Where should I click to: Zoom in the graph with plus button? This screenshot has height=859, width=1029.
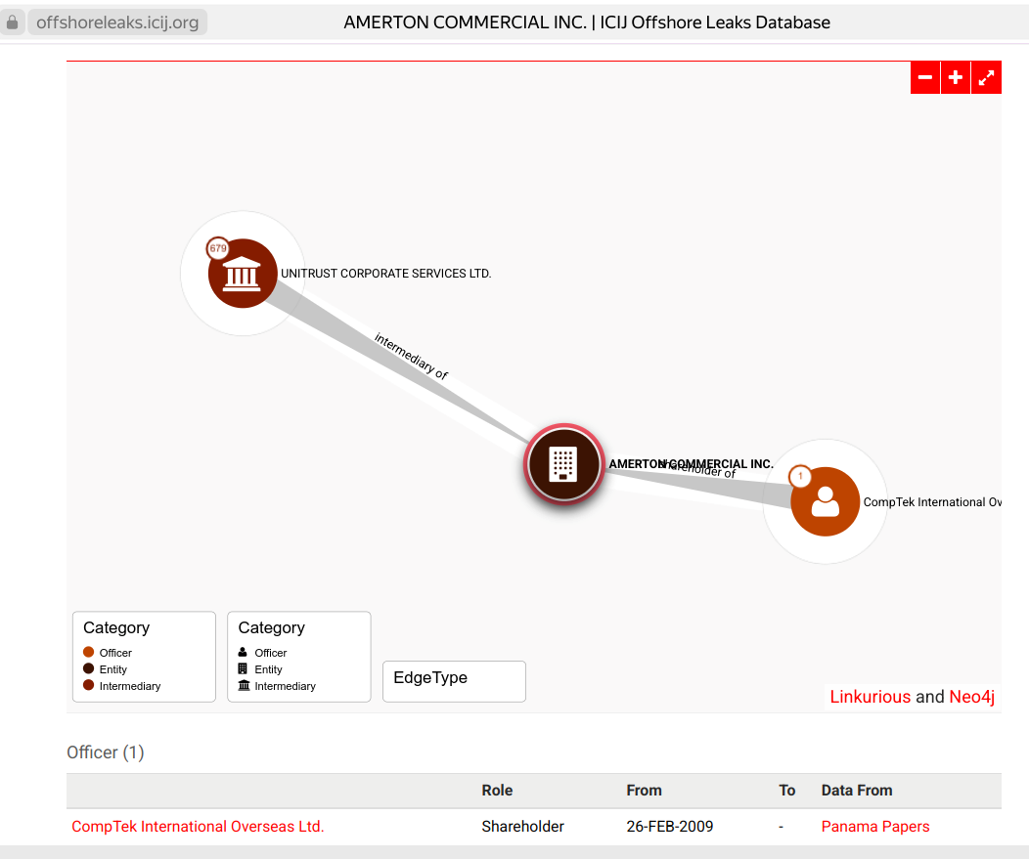956,77
